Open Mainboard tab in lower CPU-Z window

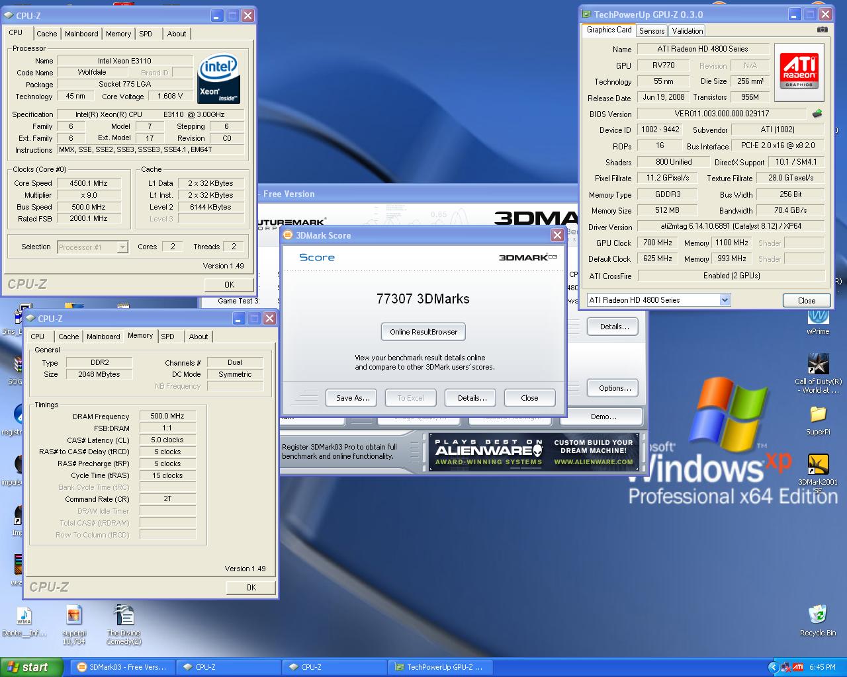tap(104, 337)
